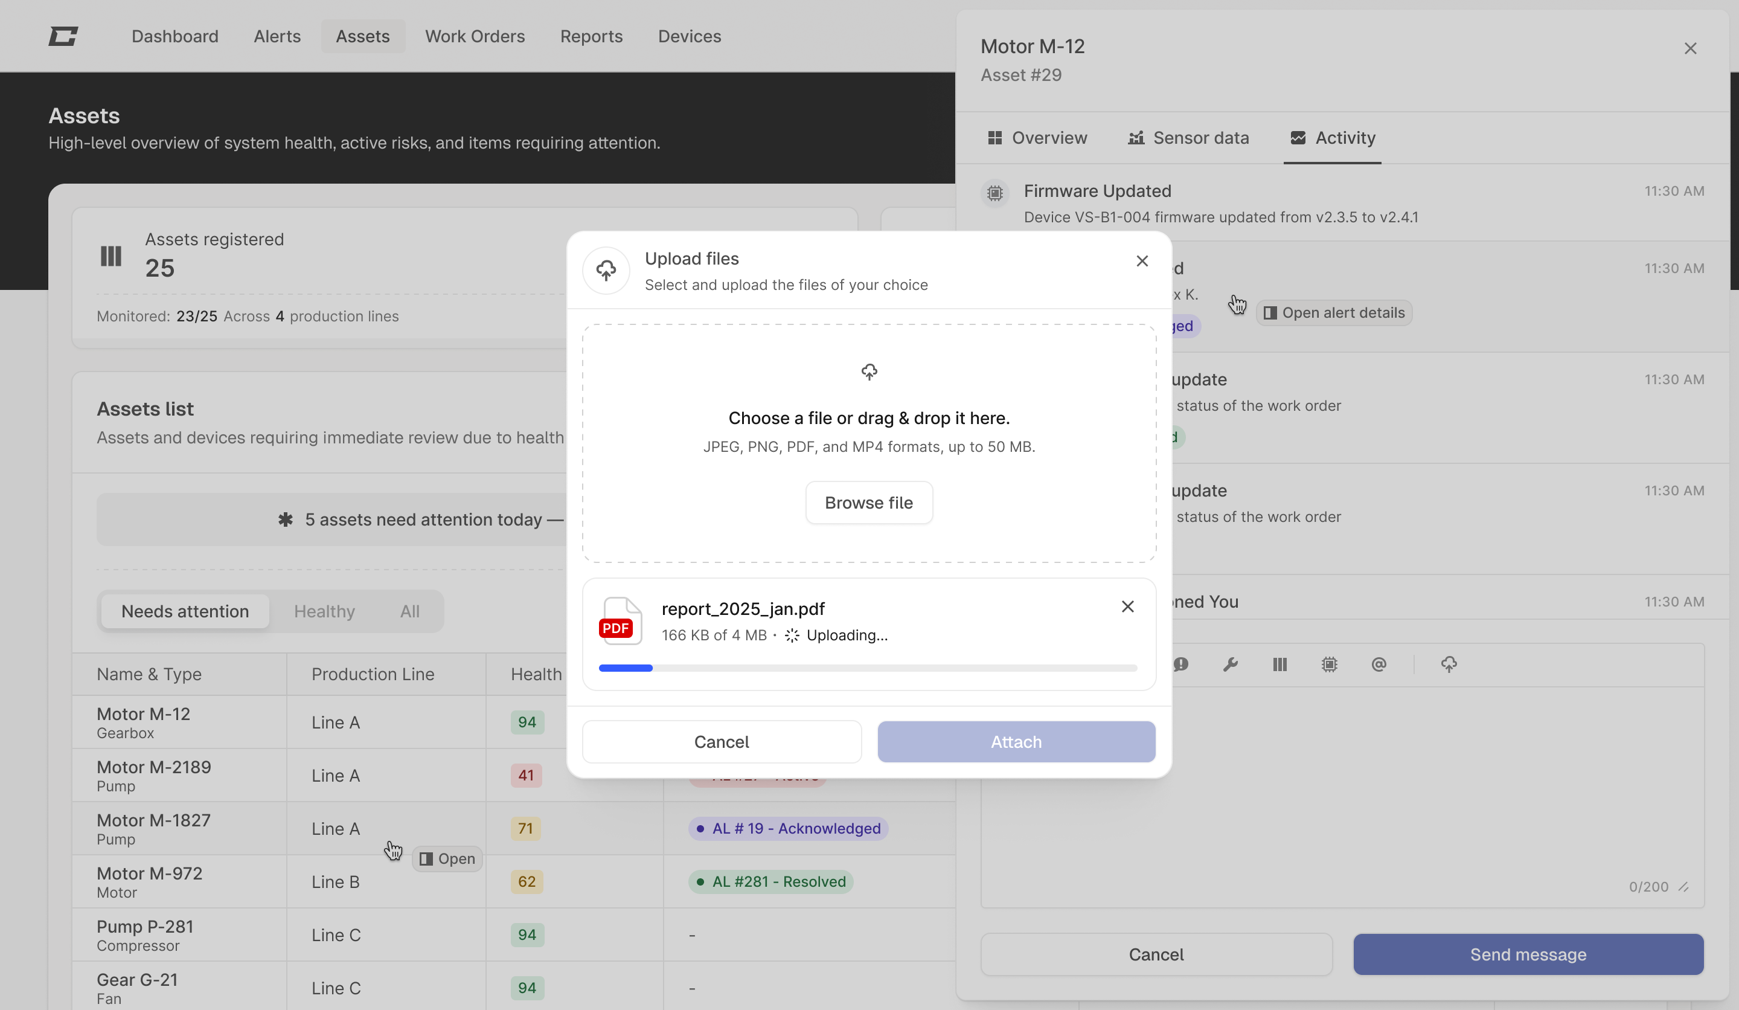Go to Work Orders in navigation

click(475, 36)
